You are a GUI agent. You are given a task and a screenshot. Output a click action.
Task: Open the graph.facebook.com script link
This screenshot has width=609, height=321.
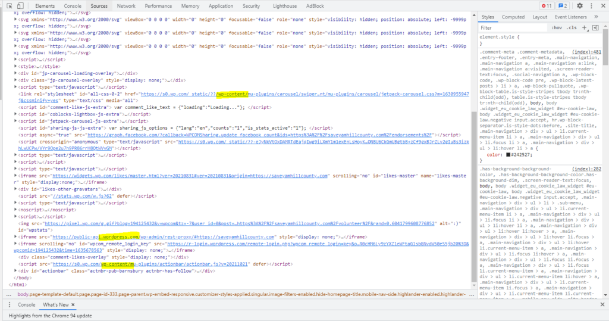pyautogui.click(x=260, y=135)
